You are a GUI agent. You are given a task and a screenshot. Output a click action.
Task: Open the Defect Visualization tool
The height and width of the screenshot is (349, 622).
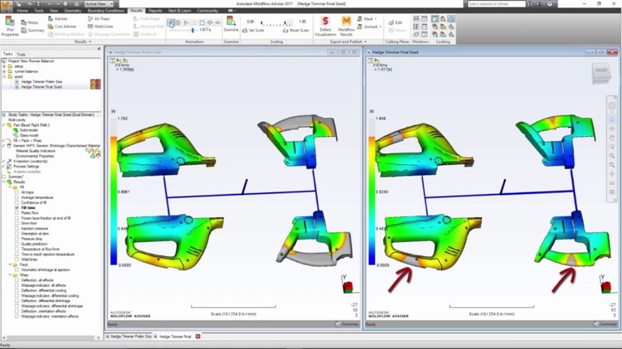pos(325,26)
